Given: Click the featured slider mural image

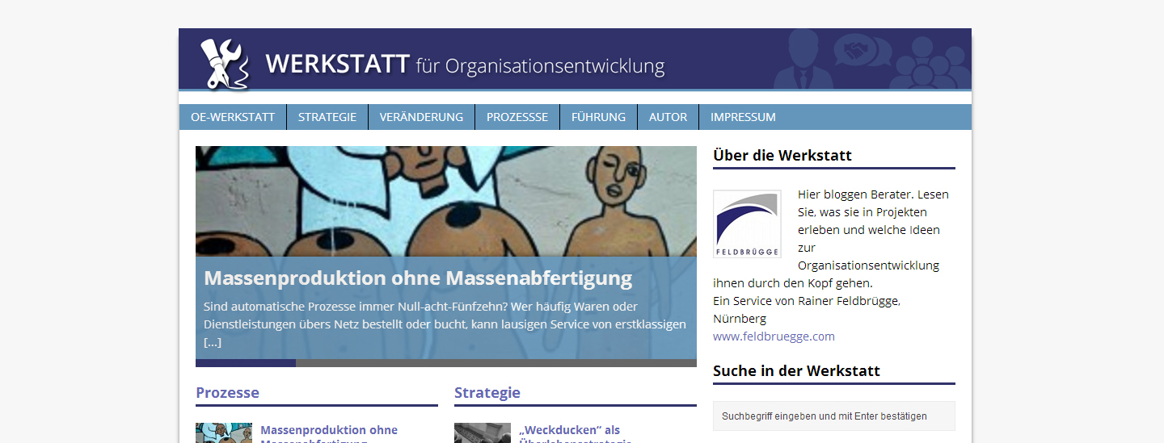Looking at the screenshot, I should 446,201.
